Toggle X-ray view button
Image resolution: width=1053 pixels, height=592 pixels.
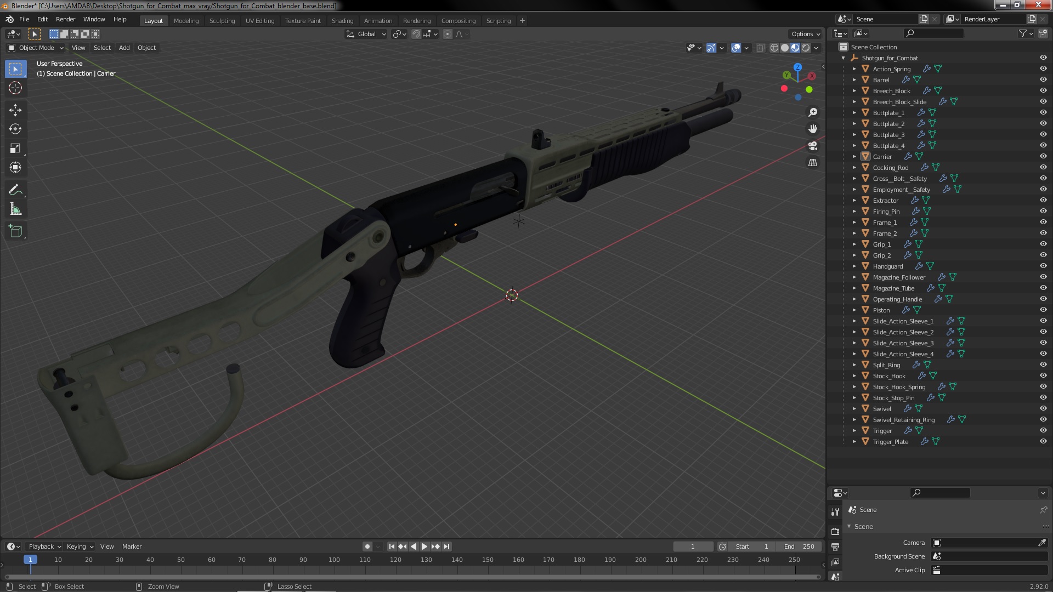pyautogui.click(x=760, y=48)
